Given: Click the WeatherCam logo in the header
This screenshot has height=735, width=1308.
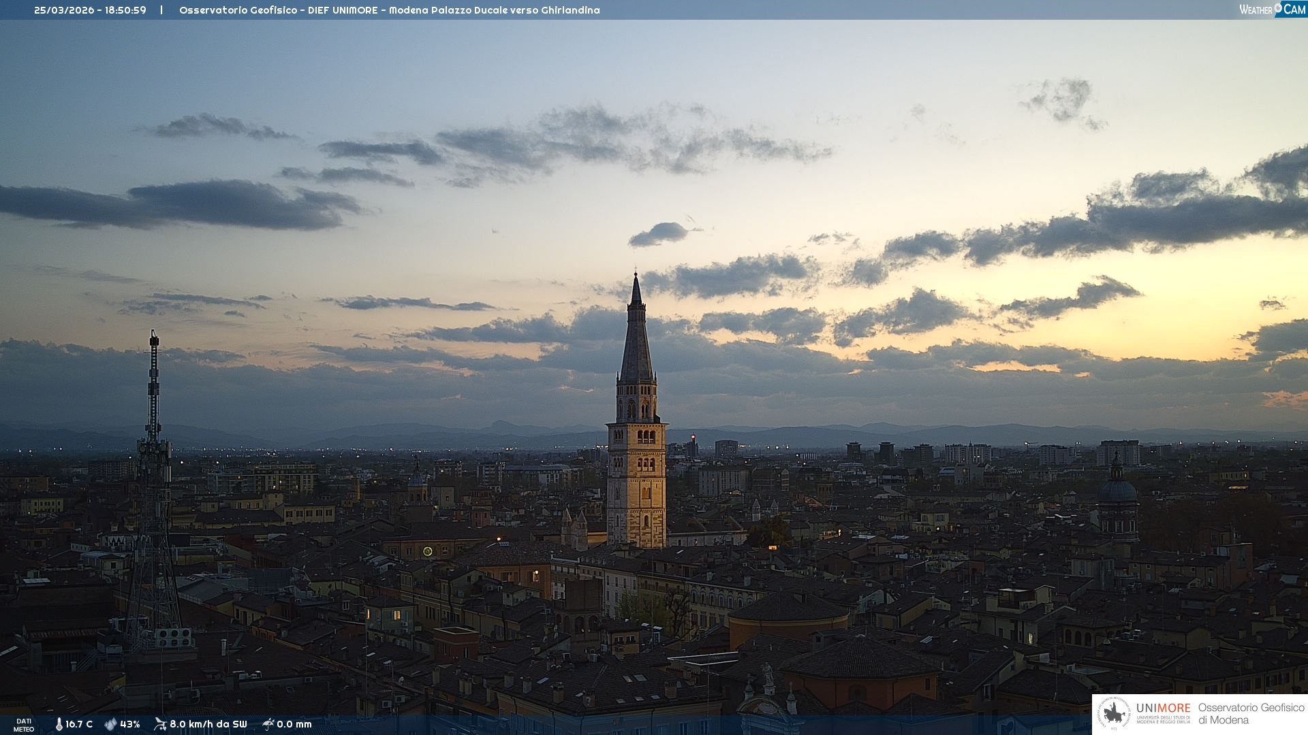Looking at the screenshot, I should pos(1272,9).
